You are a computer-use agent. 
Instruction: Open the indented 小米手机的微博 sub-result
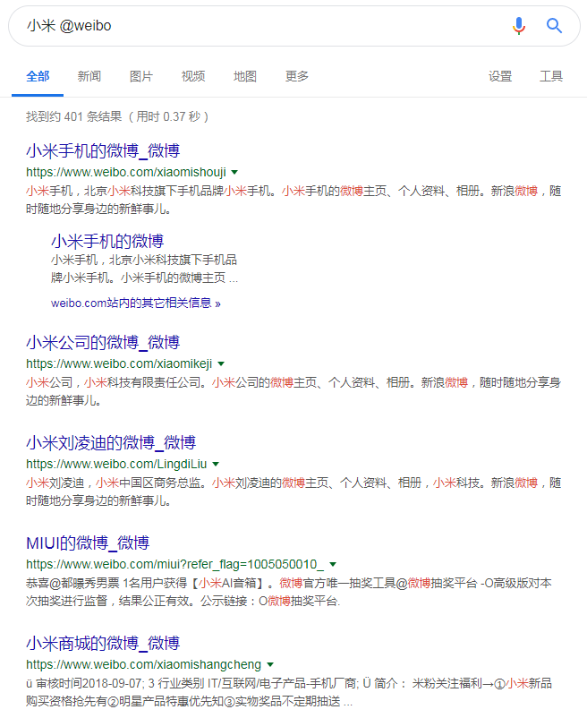coord(107,241)
